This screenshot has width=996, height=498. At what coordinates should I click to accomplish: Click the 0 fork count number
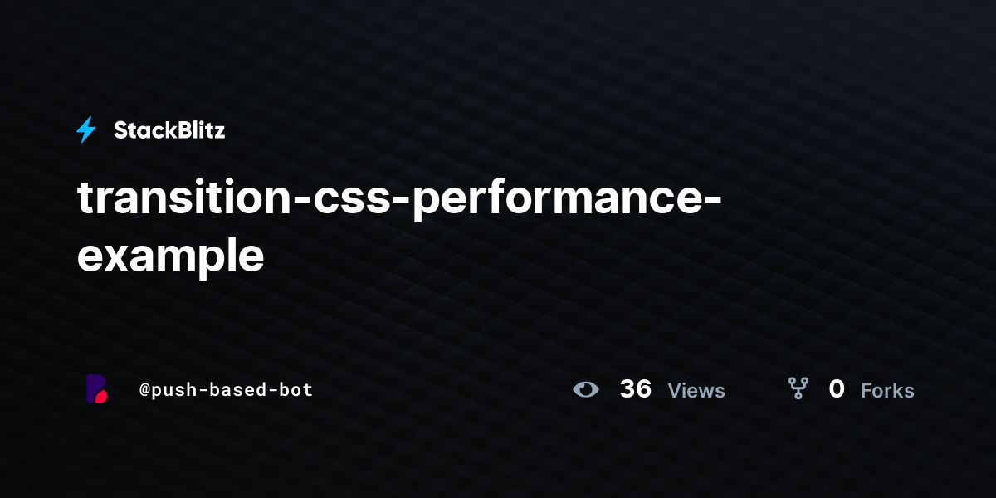click(x=837, y=389)
